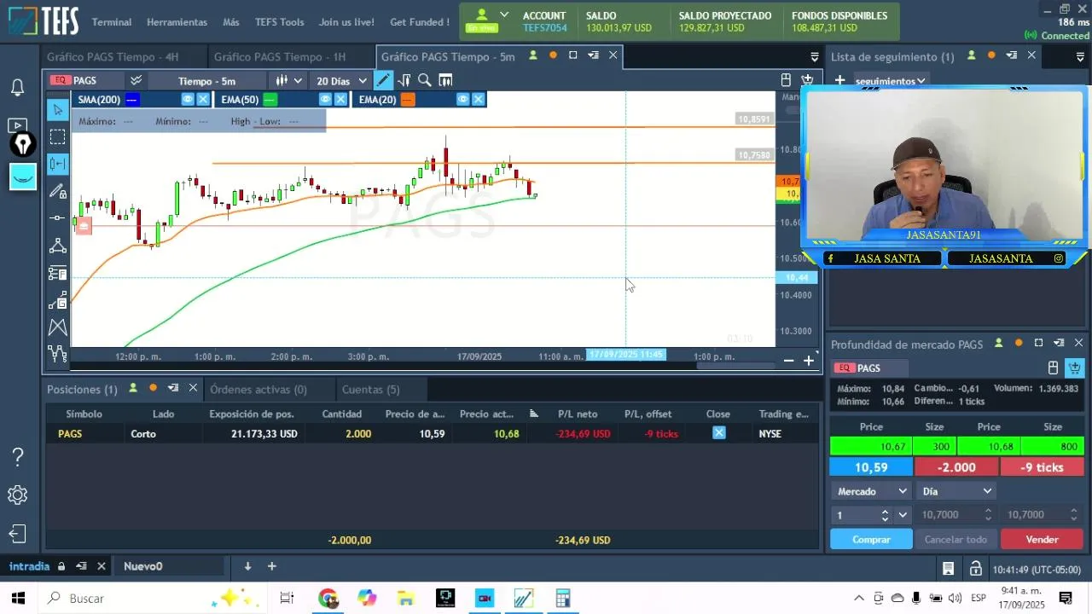The height and width of the screenshot is (614, 1092).
Task: Open settings gear in left sidebar
Action: point(17,495)
